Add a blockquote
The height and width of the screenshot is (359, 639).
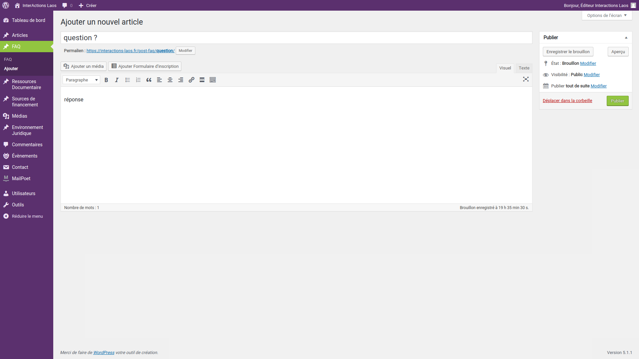pyautogui.click(x=149, y=80)
